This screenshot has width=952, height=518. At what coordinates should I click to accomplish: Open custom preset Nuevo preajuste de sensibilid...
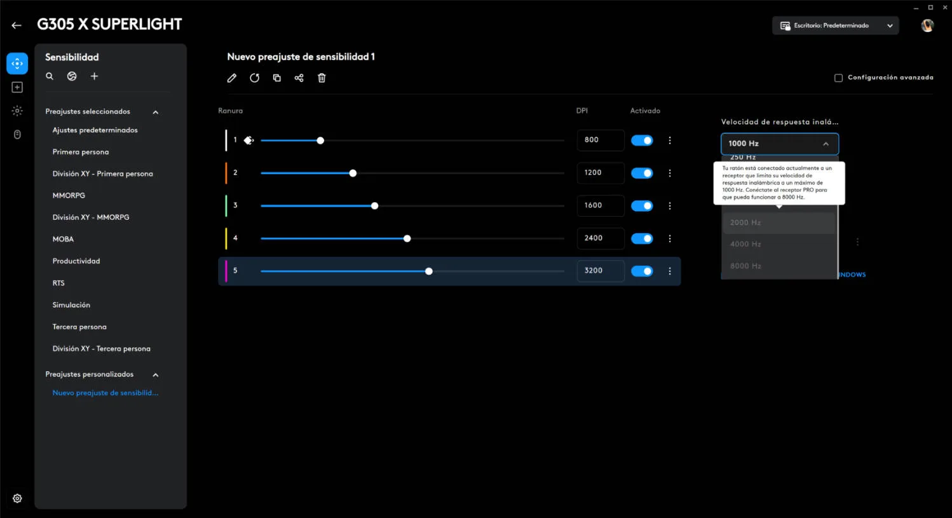pyautogui.click(x=105, y=393)
